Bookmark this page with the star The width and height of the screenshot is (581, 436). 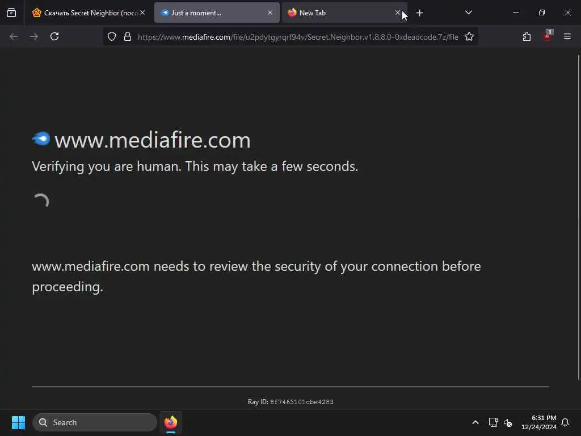[469, 36]
